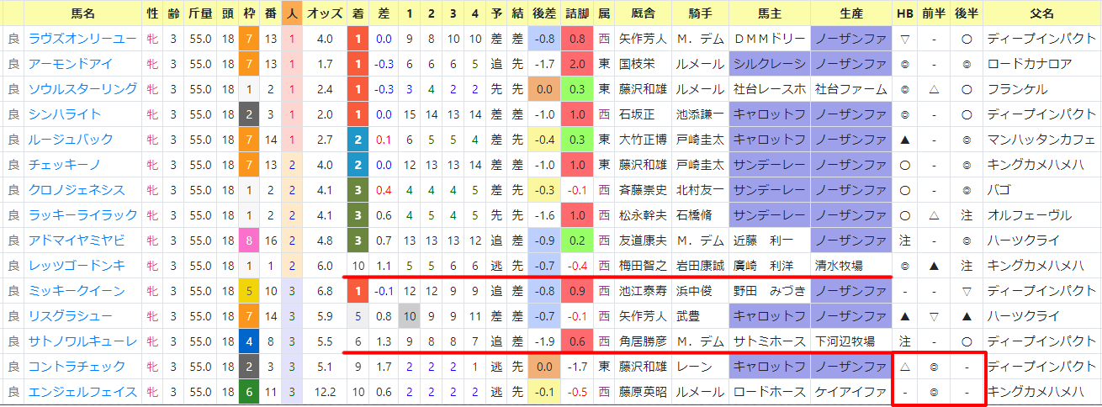1102x407 pixels.
Task: Click the 馬名 column header
Action: pyautogui.click(x=83, y=13)
